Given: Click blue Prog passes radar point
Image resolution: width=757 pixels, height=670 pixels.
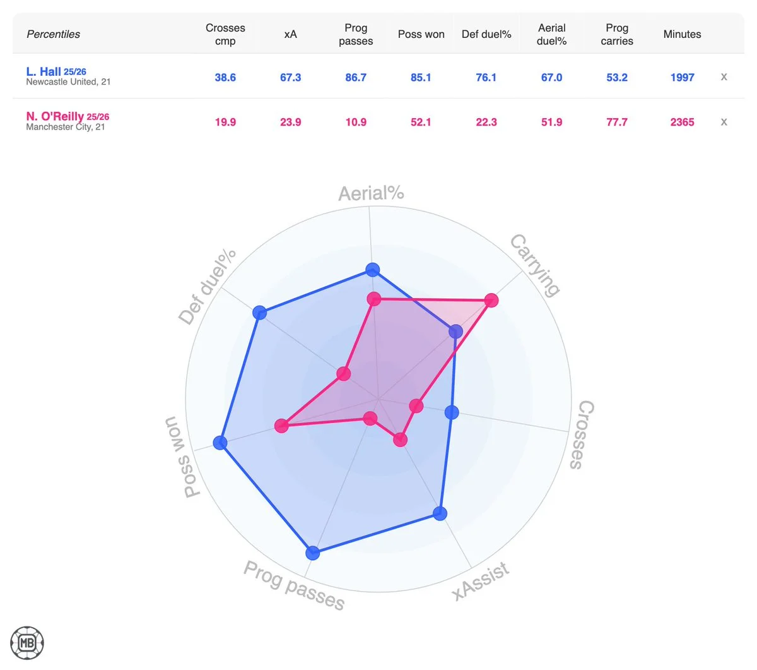Looking at the screenshot, I should tap(312, 553).
